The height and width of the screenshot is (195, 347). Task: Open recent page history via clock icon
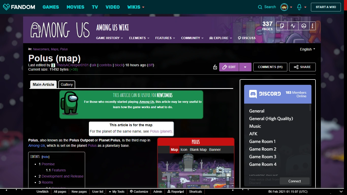(x=304, y=26)
